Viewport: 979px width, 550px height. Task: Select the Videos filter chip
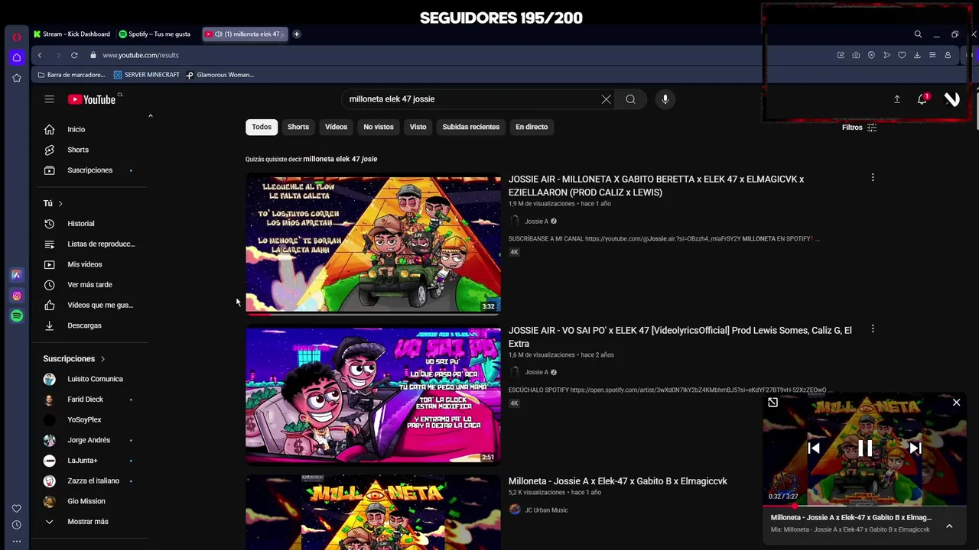click(x=336, y=127)
